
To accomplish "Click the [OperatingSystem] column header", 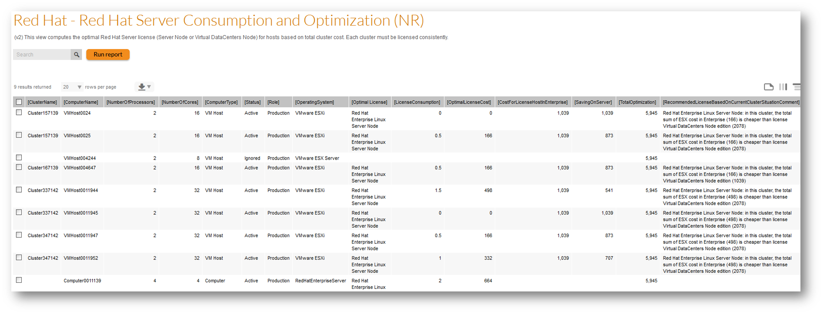I will (314, 102).
